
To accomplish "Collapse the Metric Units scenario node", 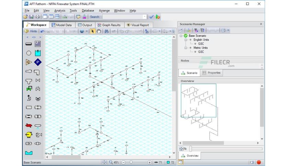I will (186, 48).
